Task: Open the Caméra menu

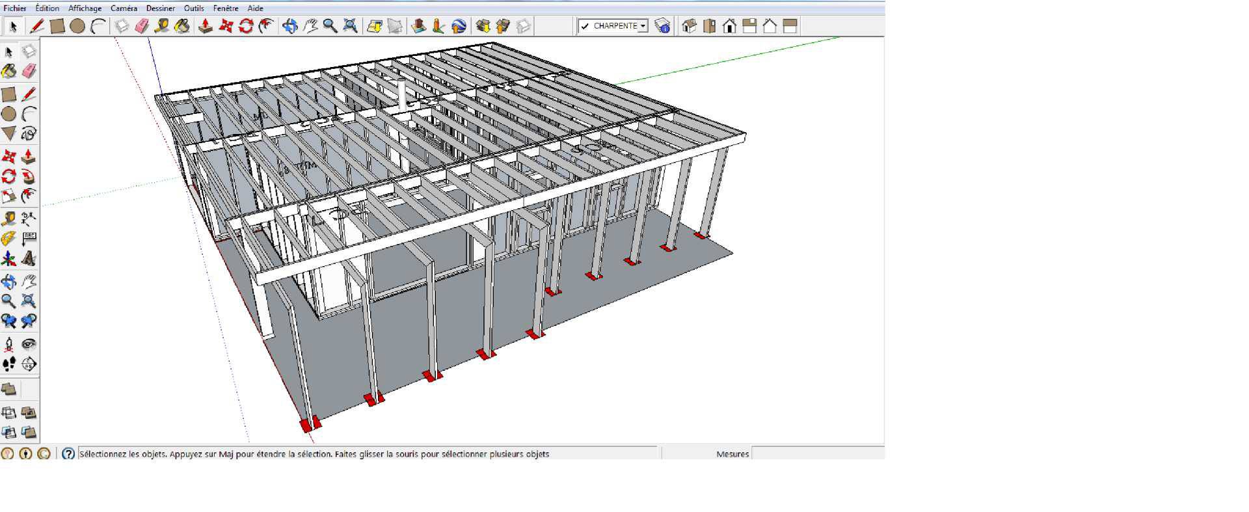Action: (x=124, y=8)
